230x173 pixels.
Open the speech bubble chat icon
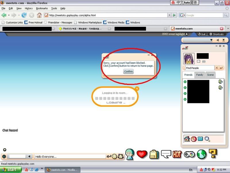[x=166, y=154]
